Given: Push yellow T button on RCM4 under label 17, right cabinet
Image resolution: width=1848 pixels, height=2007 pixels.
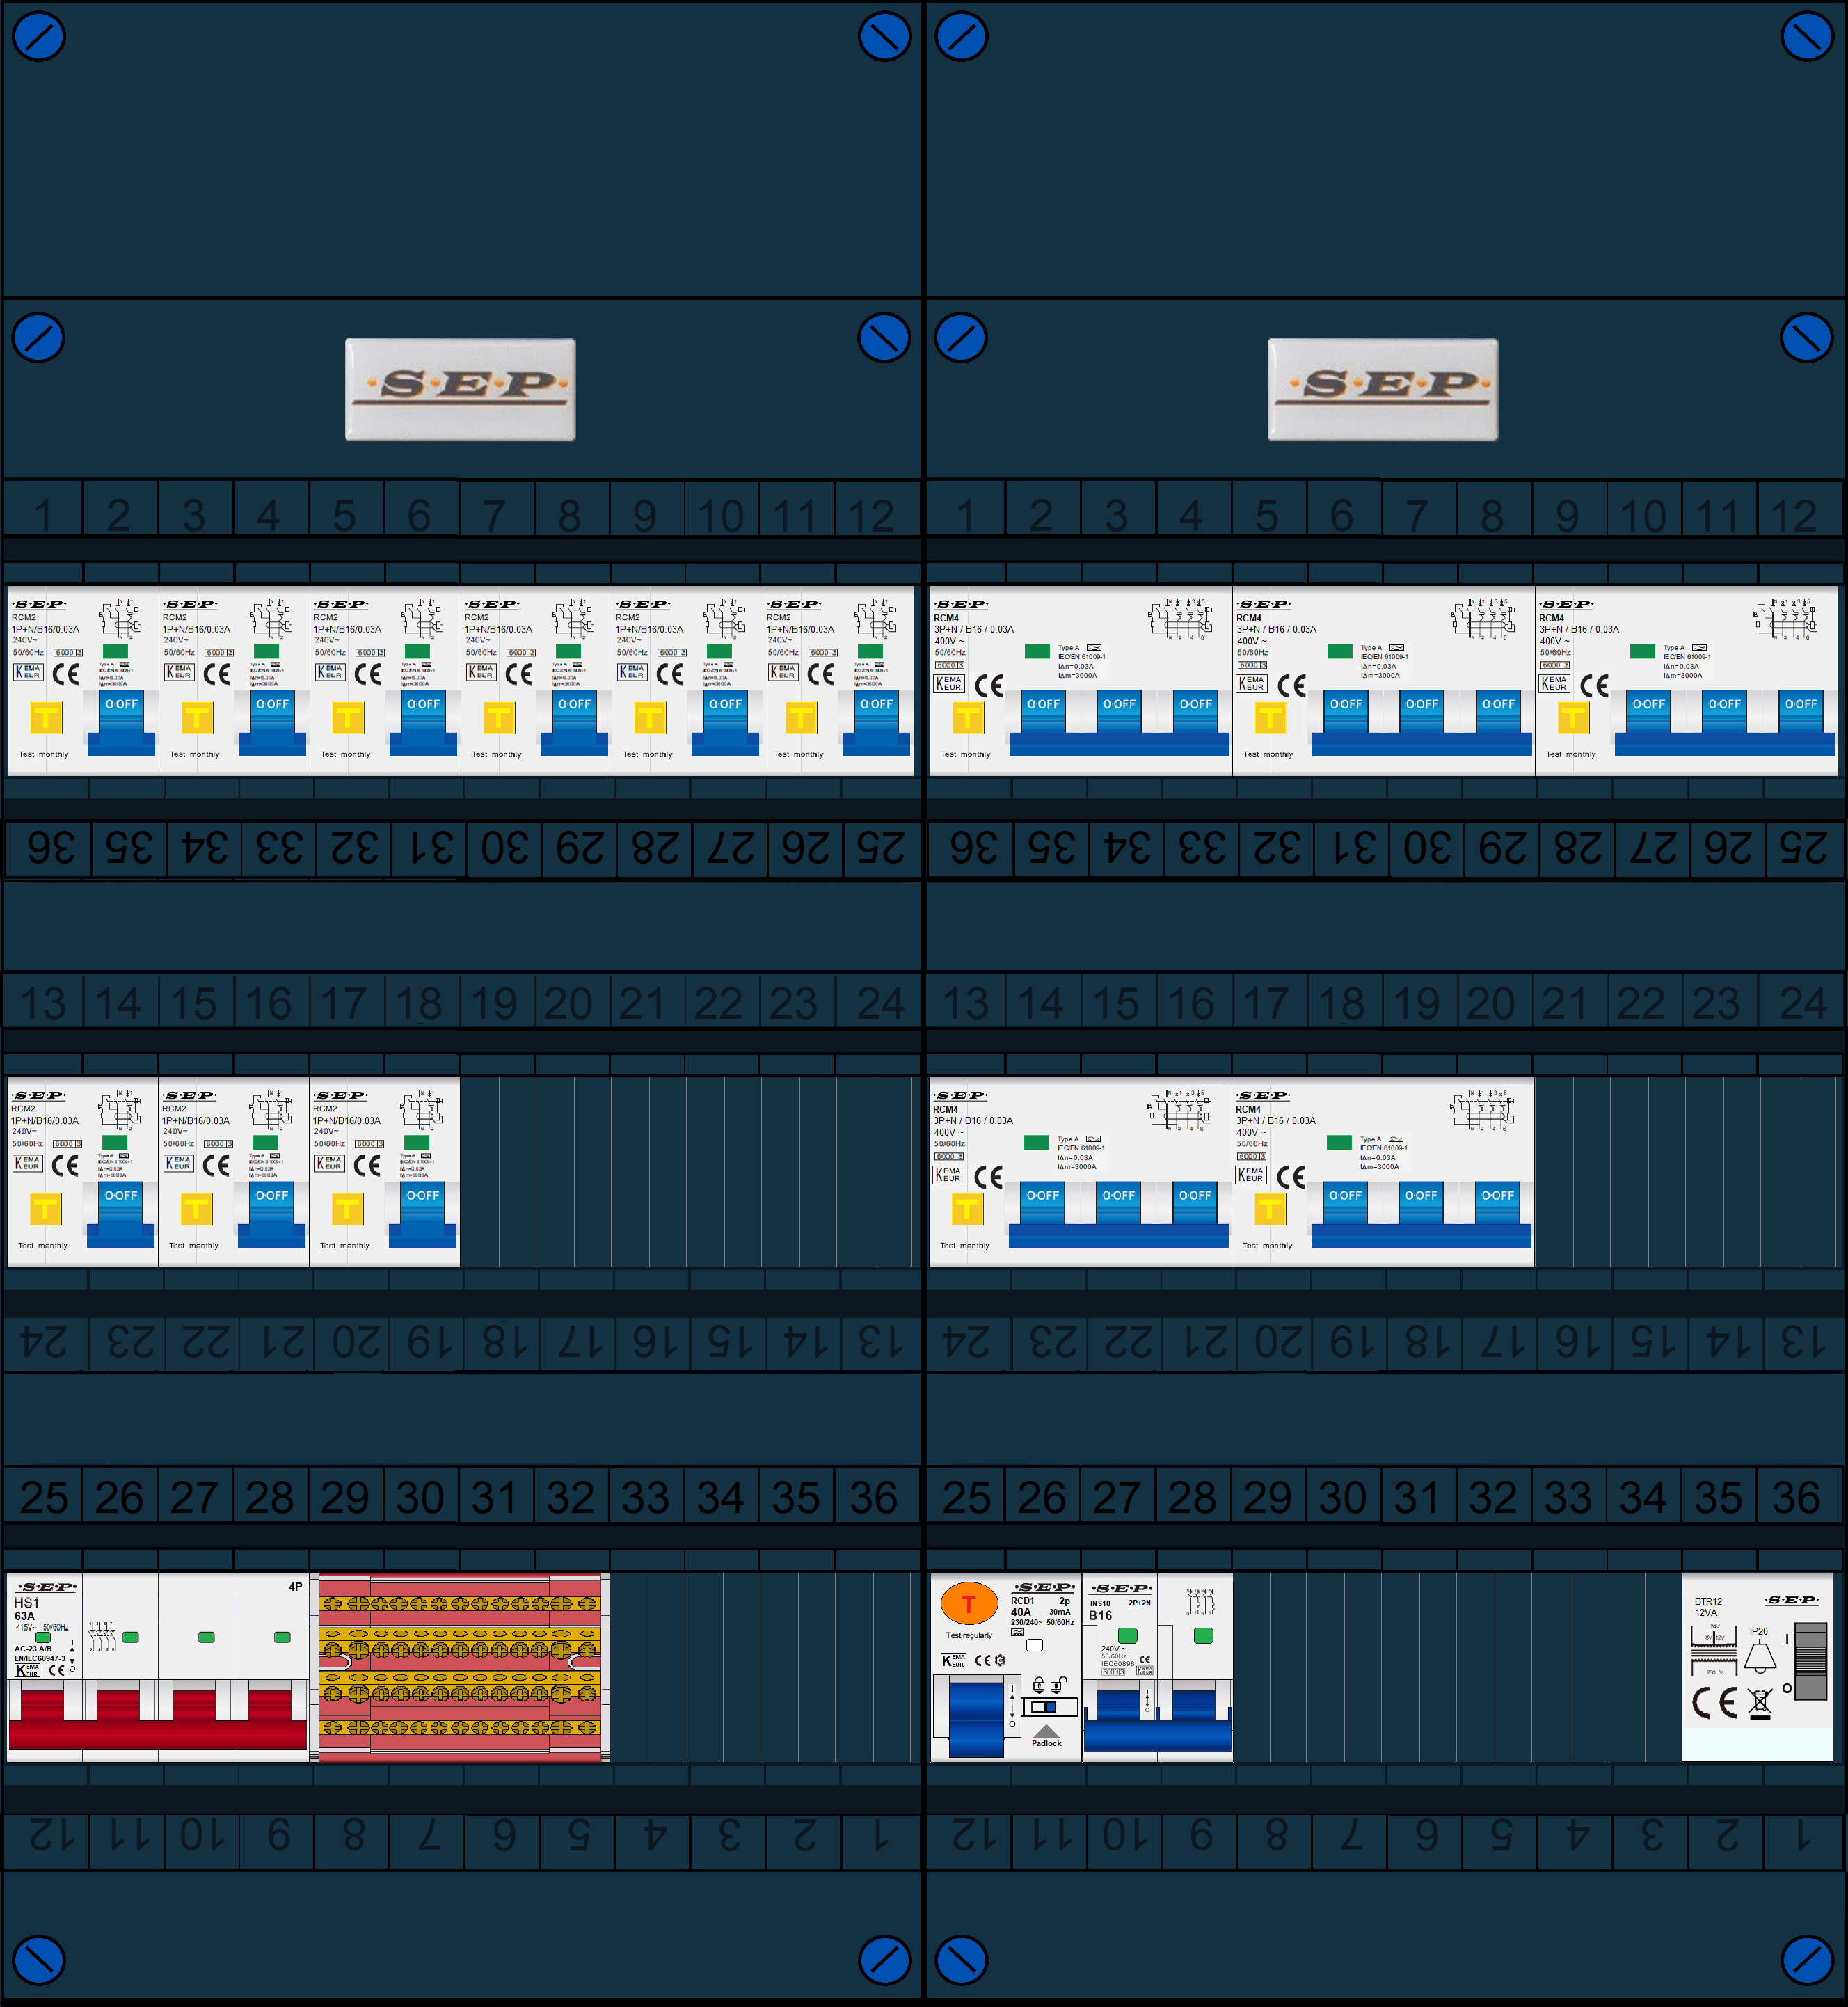Looking at the screenshot, I should tap(1270, 1209).
